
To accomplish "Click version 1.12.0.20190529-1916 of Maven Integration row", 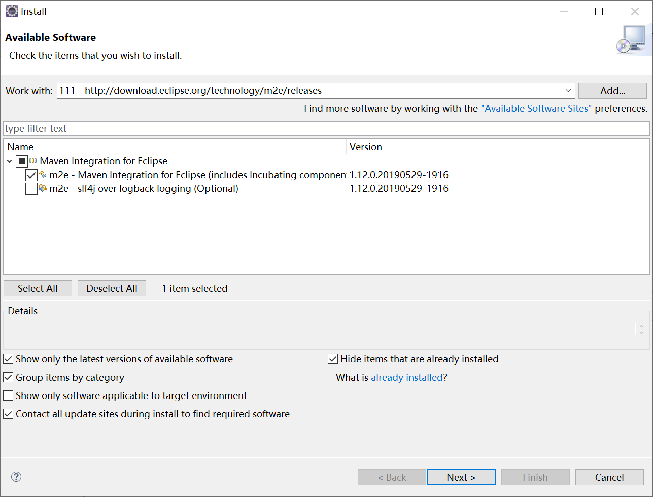I will point(399,175).
